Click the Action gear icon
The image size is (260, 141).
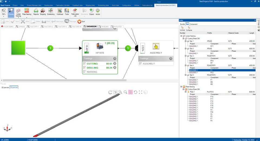coord(98,12)
